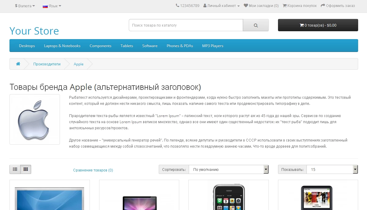Go to the Software category

(x=150, y=46)
